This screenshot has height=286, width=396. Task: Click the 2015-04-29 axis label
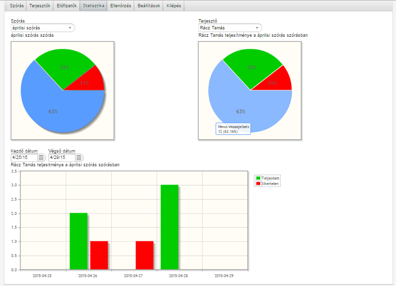(224, 276)
